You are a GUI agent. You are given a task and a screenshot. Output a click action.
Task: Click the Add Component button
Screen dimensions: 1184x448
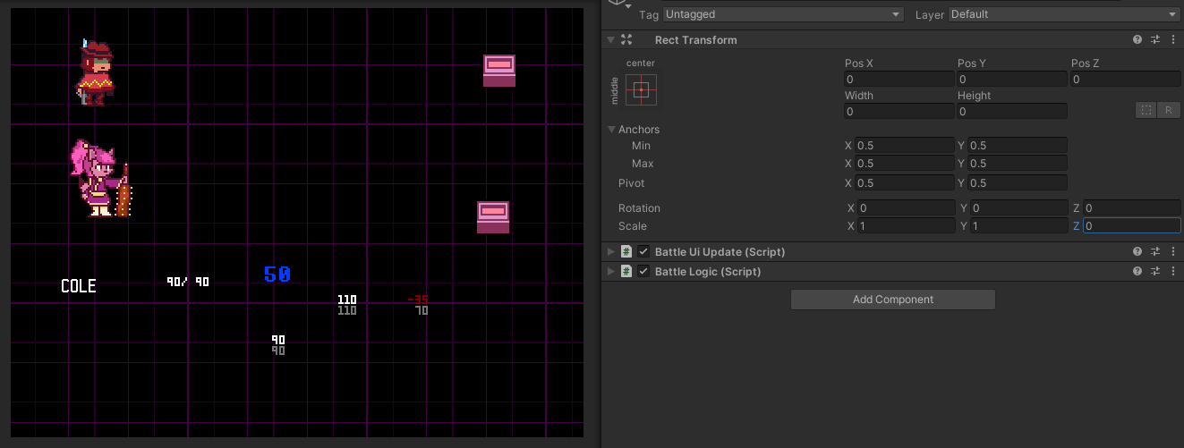[x=893, y=300]
